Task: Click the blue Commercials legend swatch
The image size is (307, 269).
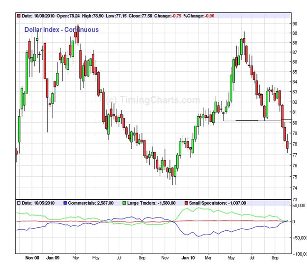Action: click(65, 203)
